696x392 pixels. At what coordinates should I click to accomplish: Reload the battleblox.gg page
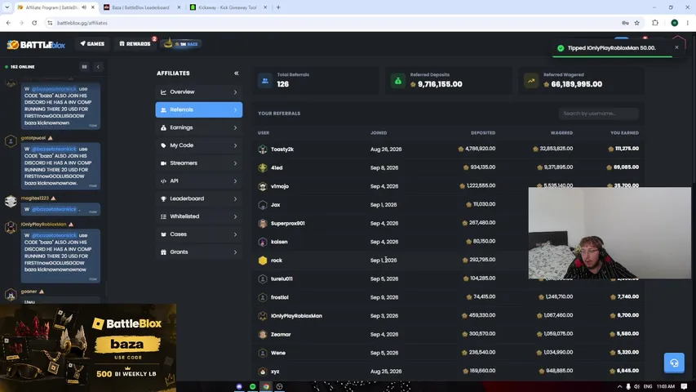(x=34, y=23)
